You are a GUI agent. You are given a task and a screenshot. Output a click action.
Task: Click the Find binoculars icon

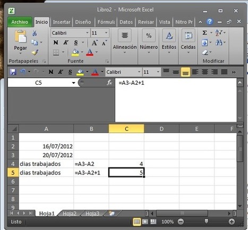pyautogui.click(x=219, y=42)
